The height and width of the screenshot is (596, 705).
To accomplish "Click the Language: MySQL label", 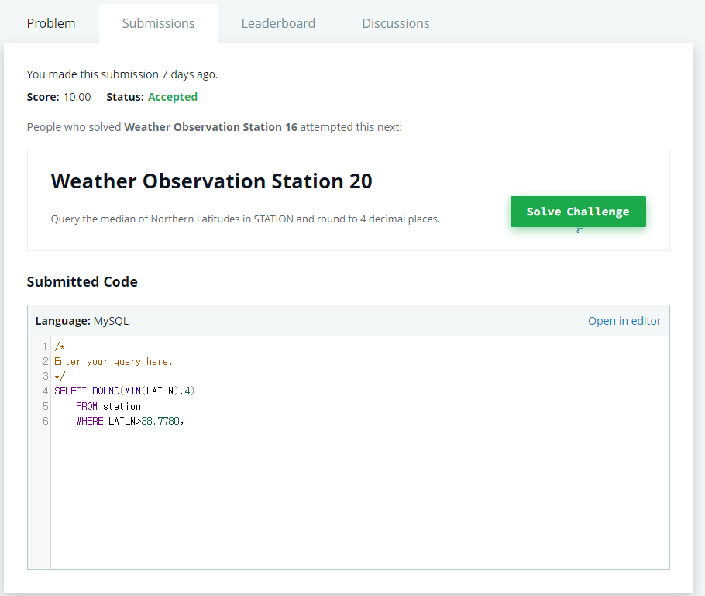I will tap(82, 321).
